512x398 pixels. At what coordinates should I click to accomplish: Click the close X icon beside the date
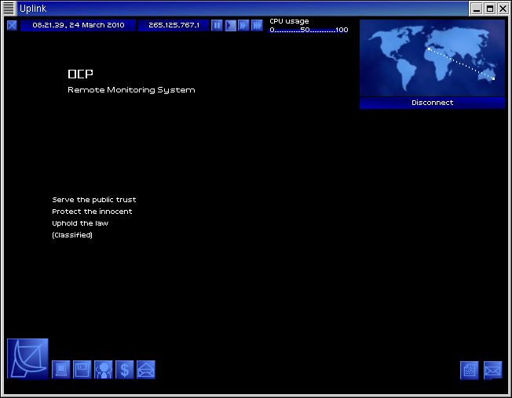12,25
